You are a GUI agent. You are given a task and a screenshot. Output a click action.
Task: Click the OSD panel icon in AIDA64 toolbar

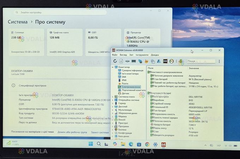coord(165,61)
